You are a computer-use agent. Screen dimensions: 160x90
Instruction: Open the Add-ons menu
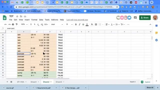[54, 20]
